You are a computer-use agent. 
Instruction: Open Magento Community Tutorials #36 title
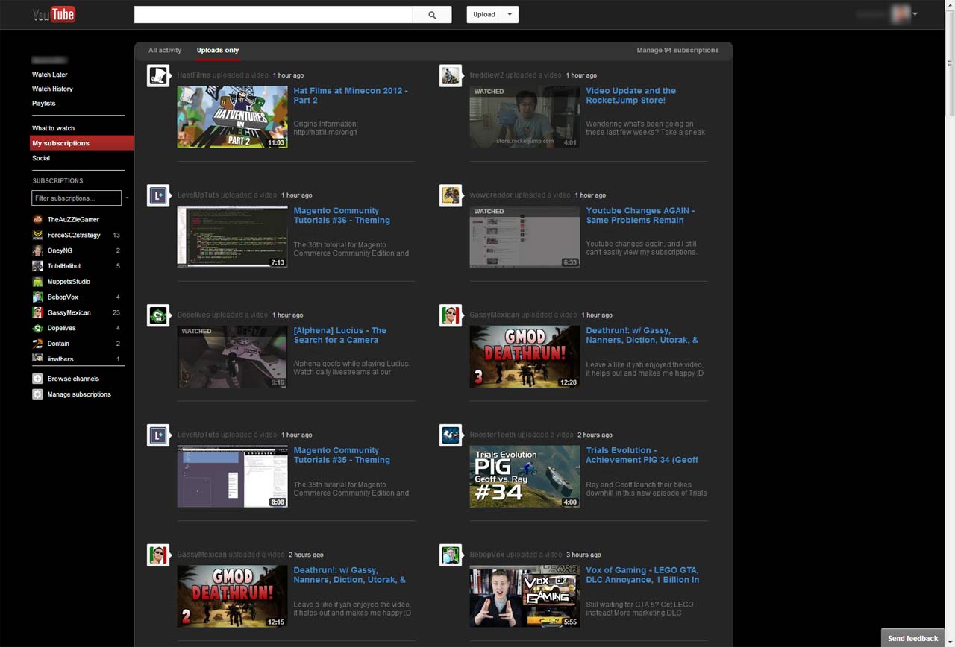pyautogui.click(x=342, y=215)
